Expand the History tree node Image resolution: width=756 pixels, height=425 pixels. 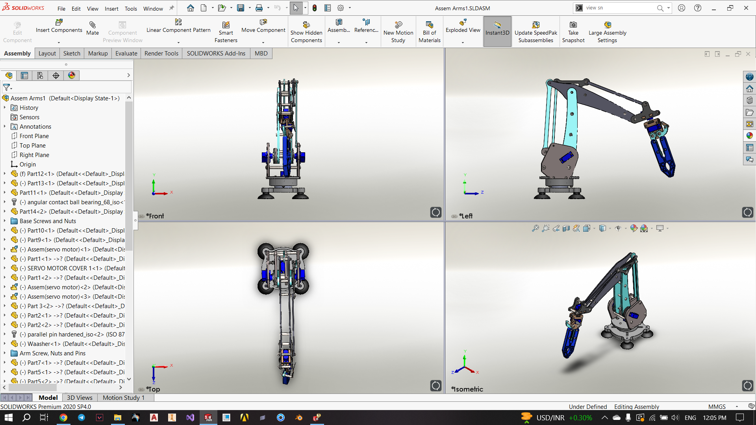click(x=5, y=108)
